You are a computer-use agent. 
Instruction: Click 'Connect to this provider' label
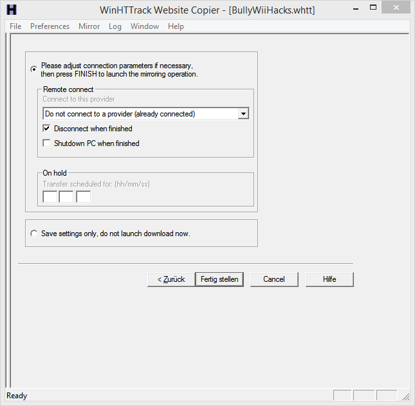(78, 99)
